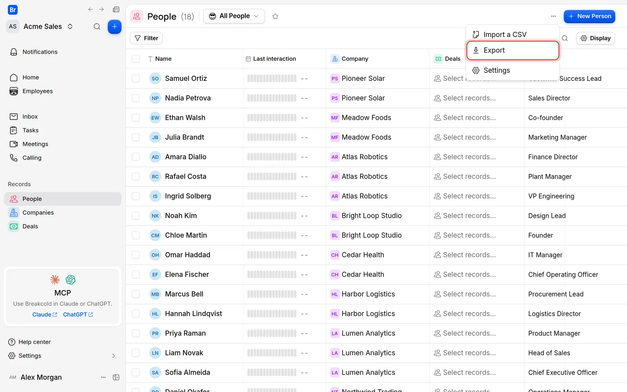
Task: Choose Settings from the dropdown menu
Action: [513, 70]
